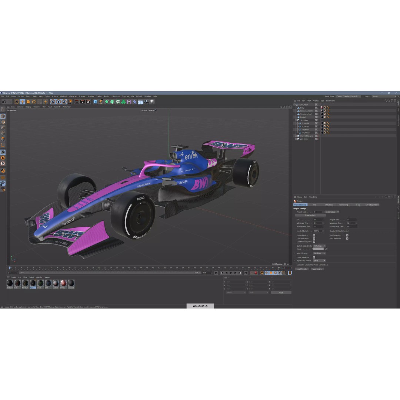
Task: Toggle Use Animation checkbox
Action: pos(314,236)
